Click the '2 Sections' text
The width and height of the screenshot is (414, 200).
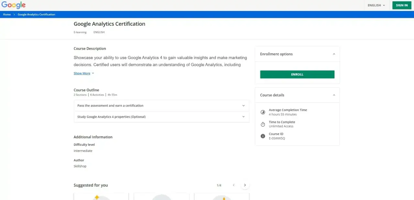pyautogui.click(x=80, y=95)
